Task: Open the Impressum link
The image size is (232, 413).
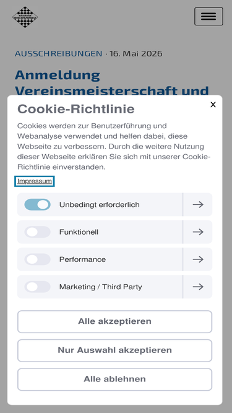Action: pos(35,181)
